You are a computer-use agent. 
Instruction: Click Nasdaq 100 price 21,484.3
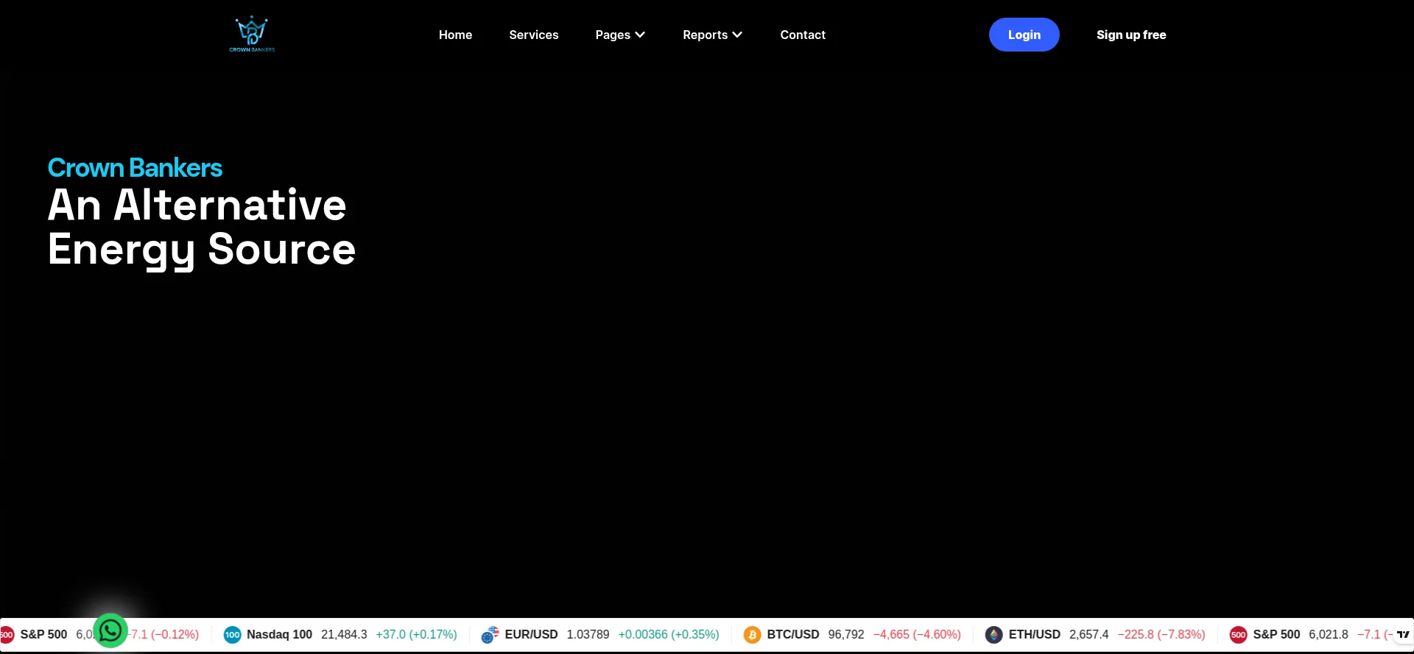(x=344, y=635)
